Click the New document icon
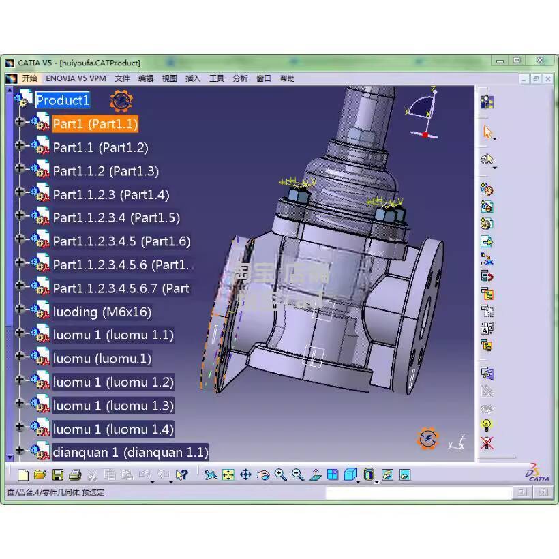559x559 pixels. pyautogui.click(x=23, y=475)
